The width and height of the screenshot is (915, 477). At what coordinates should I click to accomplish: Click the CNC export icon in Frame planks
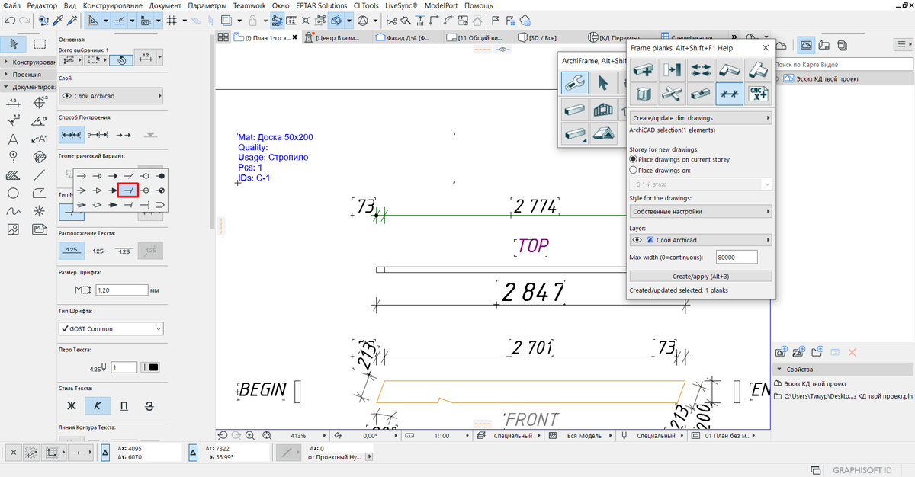[x=758, y=93]
